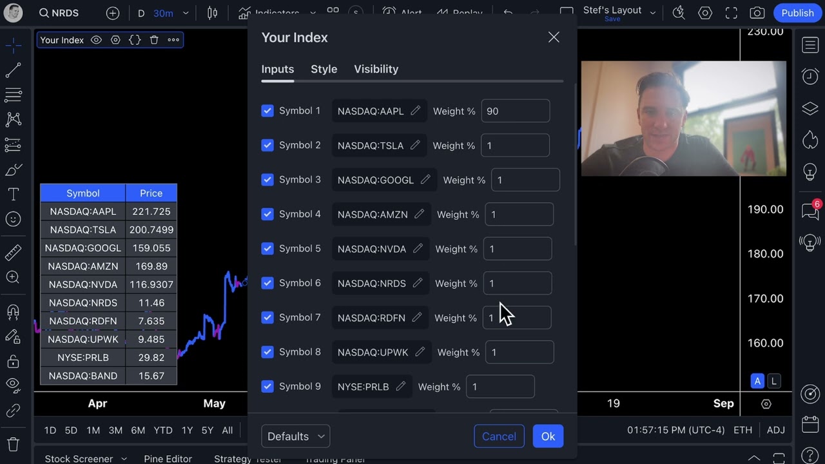Open chart settings hexagon icon

[x=705, y=13]
